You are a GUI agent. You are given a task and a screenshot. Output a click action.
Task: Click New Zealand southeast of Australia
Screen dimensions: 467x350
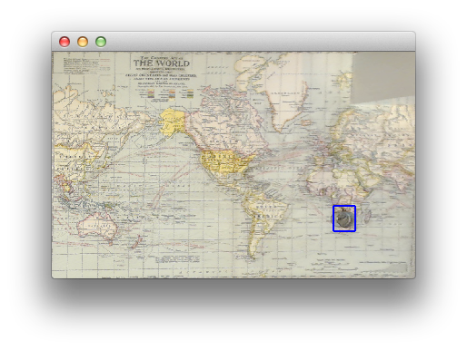pos(134,241)
